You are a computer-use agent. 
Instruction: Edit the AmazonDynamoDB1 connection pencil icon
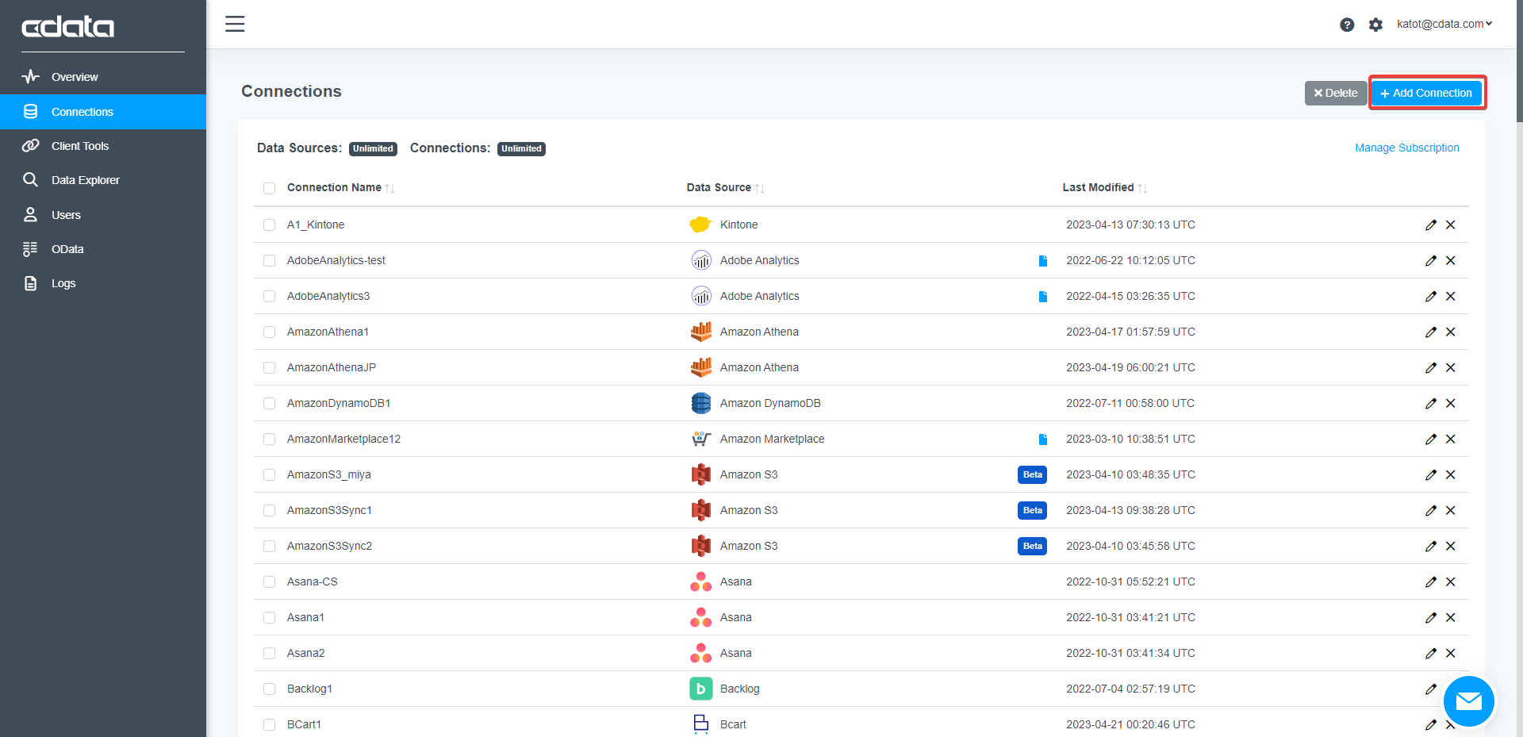coord(1431,403)
